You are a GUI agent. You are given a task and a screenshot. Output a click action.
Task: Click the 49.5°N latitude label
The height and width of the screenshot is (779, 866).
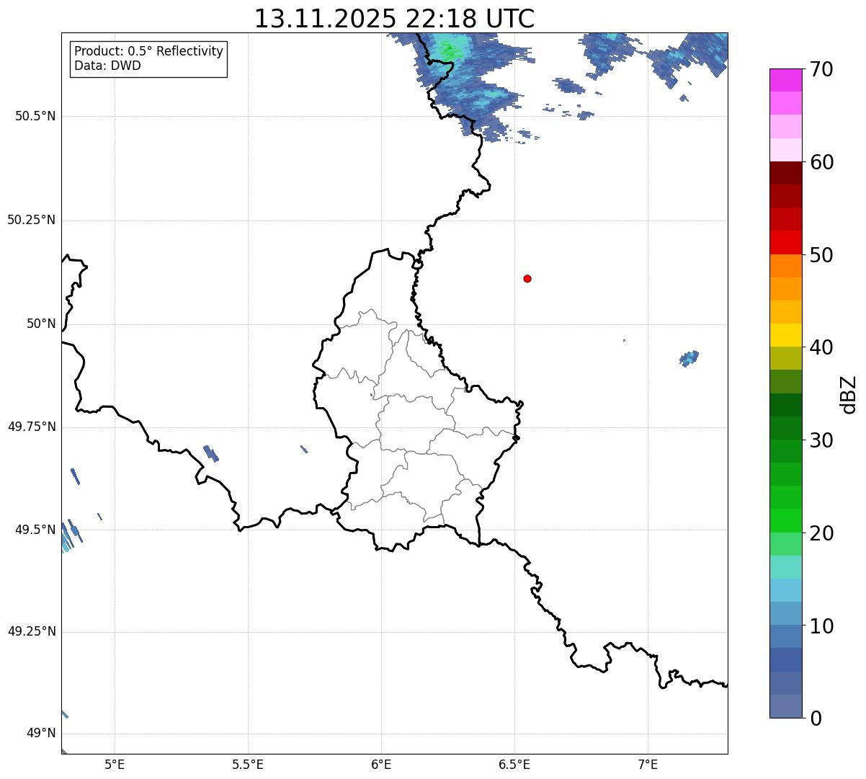tap(35, 530)
